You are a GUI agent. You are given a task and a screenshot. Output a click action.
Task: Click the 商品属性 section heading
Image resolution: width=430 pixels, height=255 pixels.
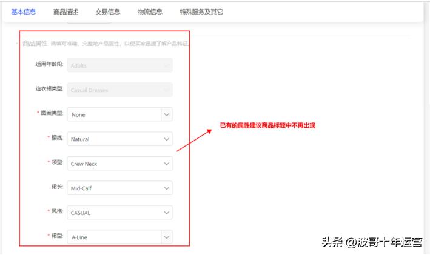coord(35,43)
